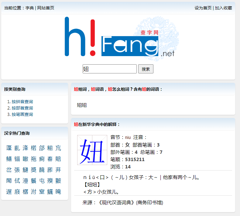This screenshot has width=240, height=216.
Task: Open 按部首查询 category link
Action: coord(22,108)
